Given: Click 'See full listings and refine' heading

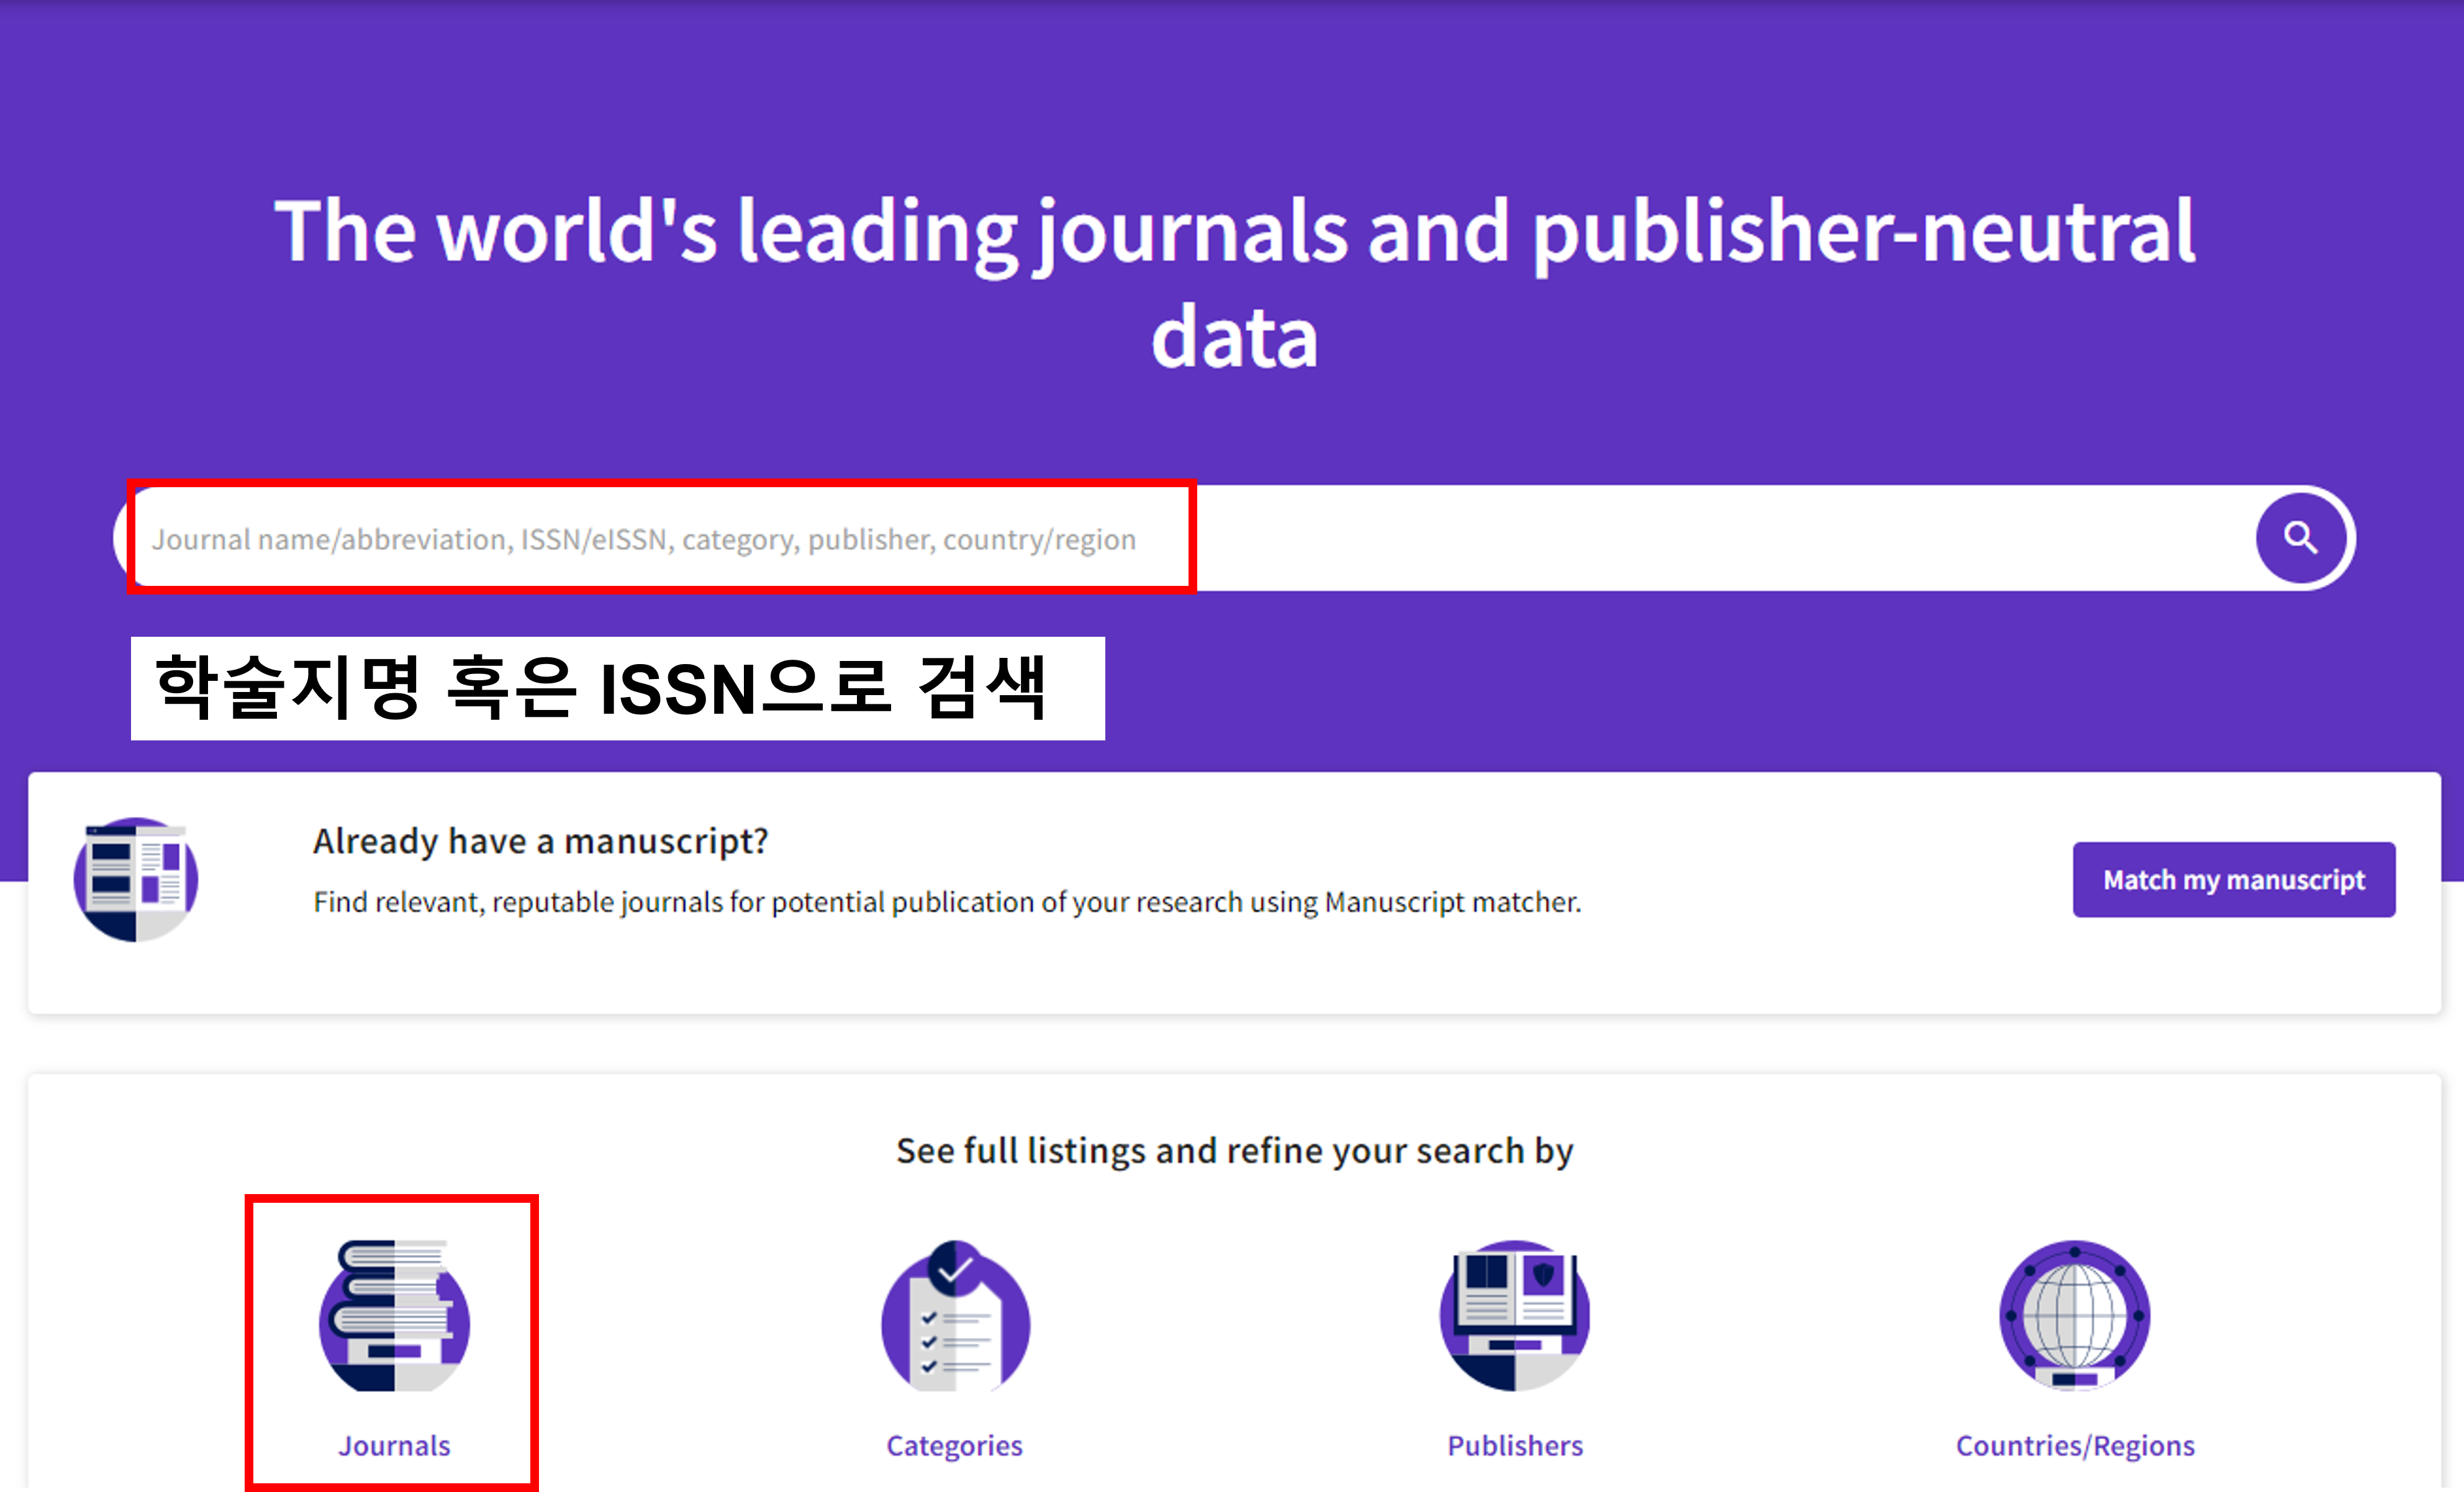Looking at the screenshot, I should (x=1233, y=1151).
